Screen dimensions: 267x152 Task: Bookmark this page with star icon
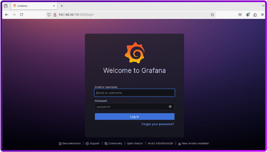click(212, 15)
